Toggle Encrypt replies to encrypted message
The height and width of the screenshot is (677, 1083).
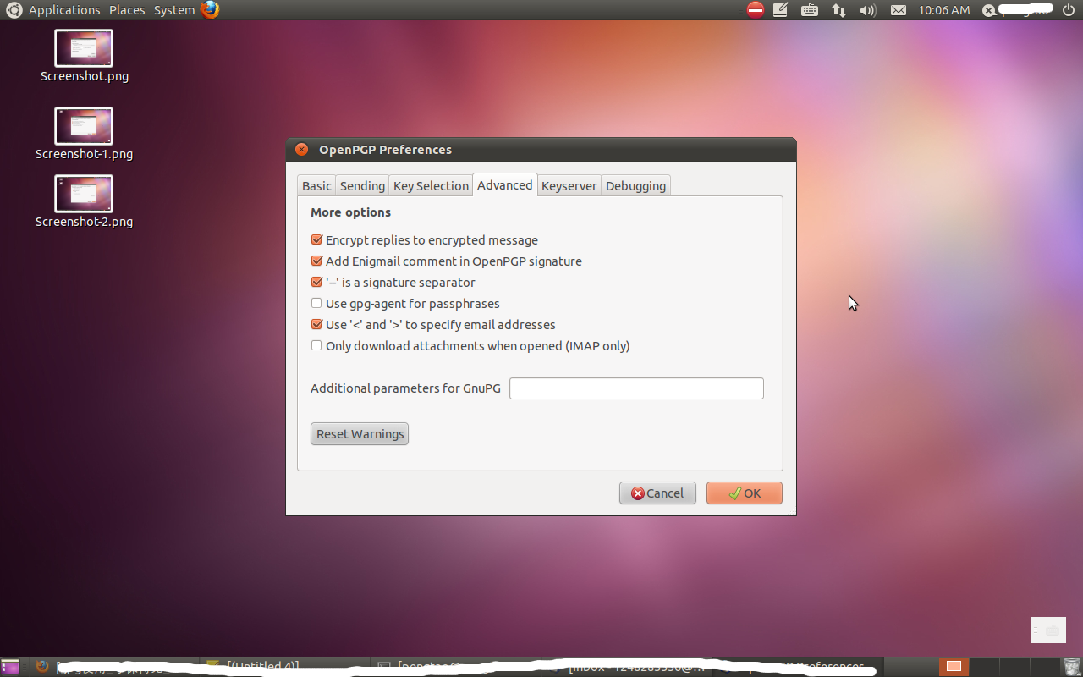pos(425,240)
